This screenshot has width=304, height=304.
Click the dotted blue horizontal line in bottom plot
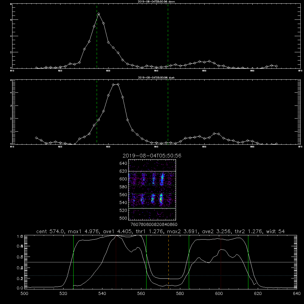[161, 275]
